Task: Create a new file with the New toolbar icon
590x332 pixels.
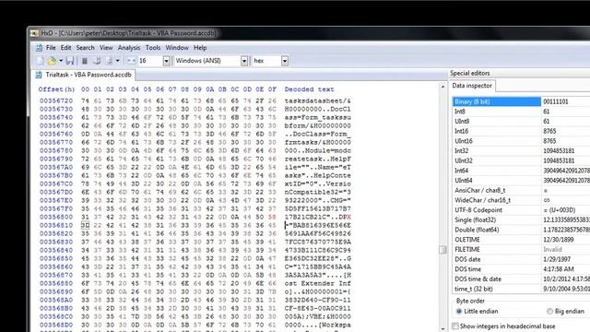Action: 41,61
